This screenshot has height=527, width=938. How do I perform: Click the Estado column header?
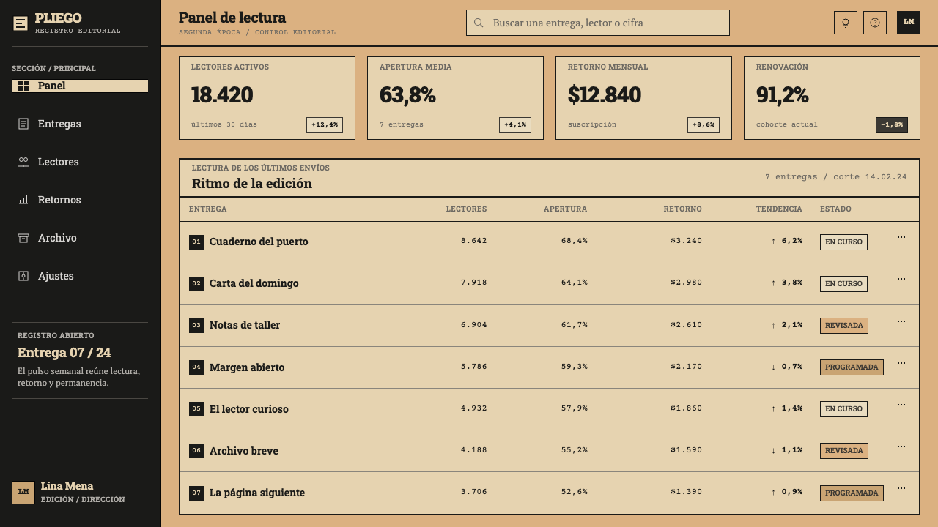click(835, 209)
